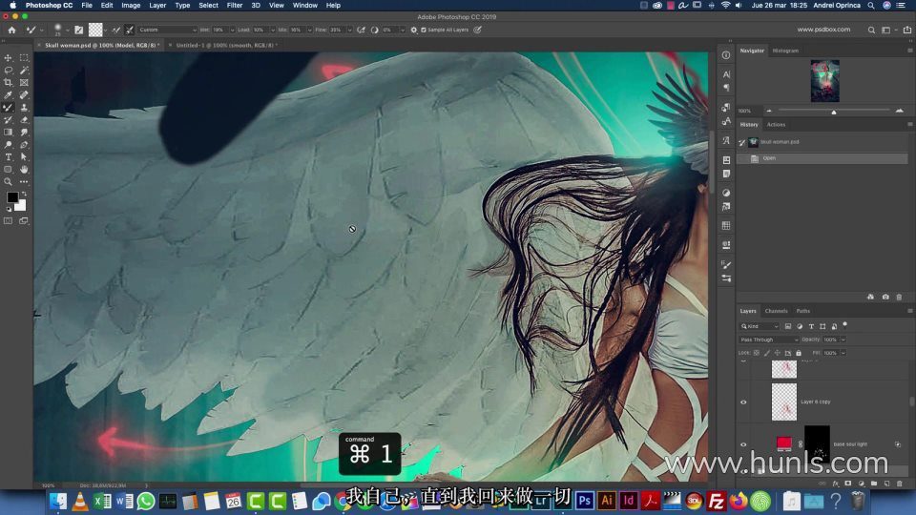The image size is (916, 515).
Task: Hide the base soul light layer
Action: 743,444
